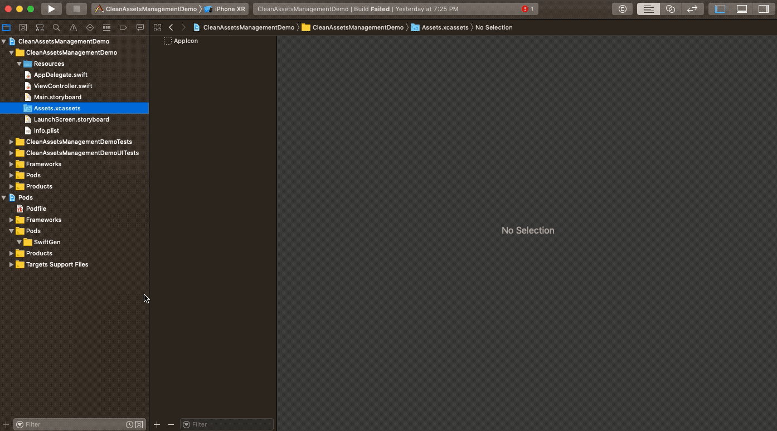Image resolution: width=777 pixels, height=431 pixels.
Task: Show the Breakpoint navigator
Action: point(123,27)
